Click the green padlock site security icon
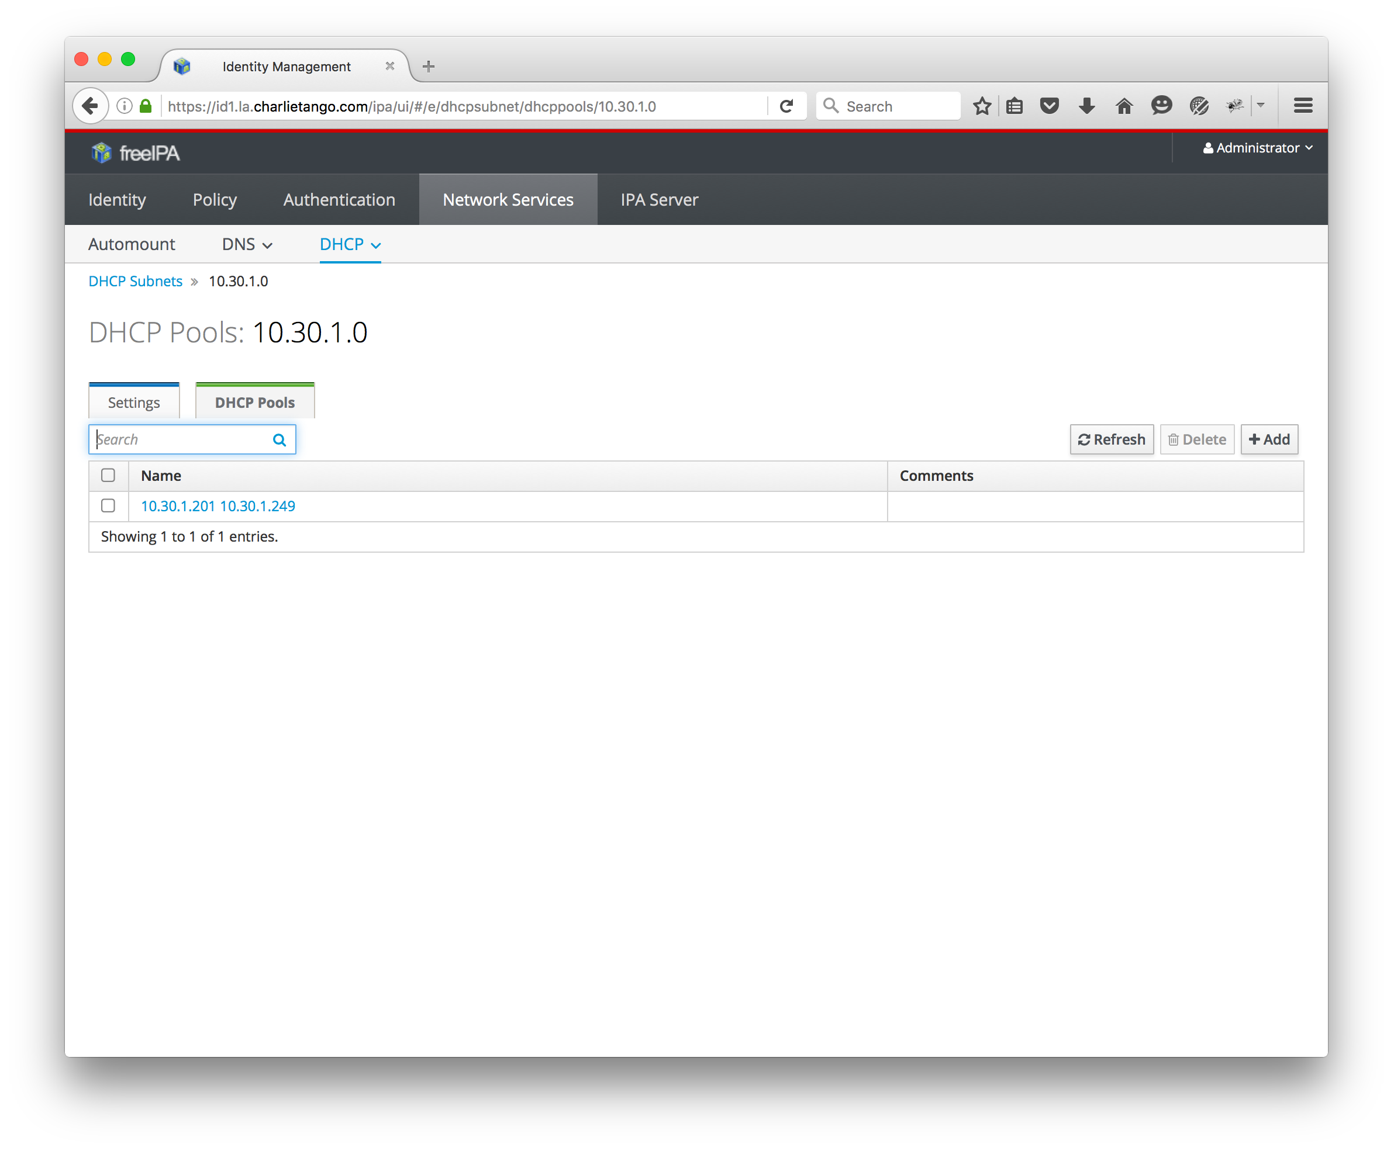The image size is (1394, 1151). click(x=146, y=106)
